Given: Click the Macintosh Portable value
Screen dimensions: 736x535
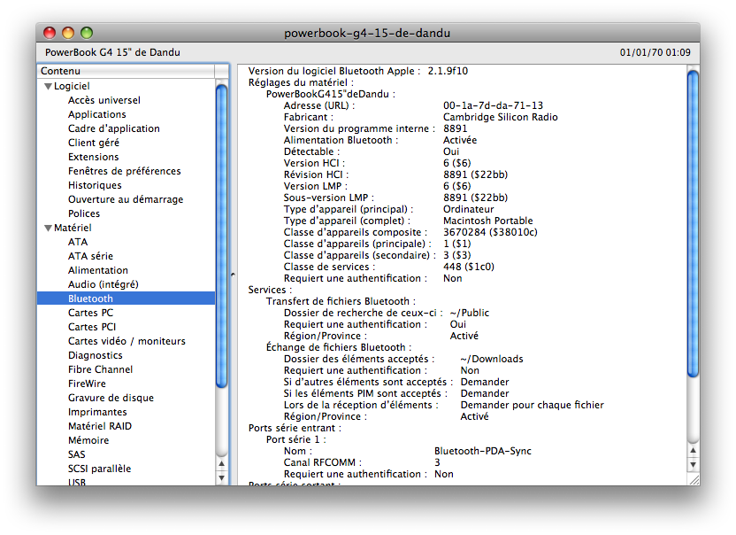Looking at the screenshot, I should 487,221.
